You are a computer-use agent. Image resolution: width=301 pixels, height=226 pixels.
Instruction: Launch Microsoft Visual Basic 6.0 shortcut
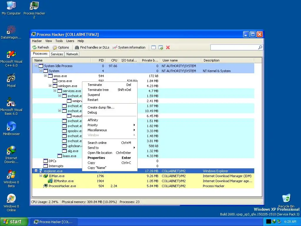point(11,107)
